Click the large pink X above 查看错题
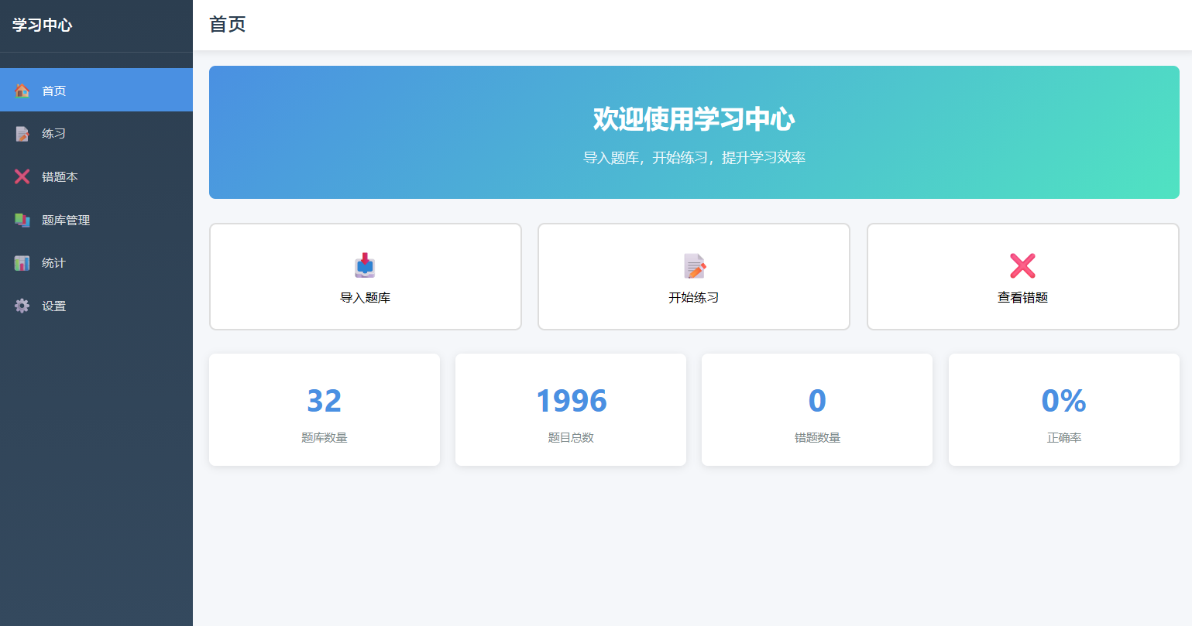1192x626 pixels. coord(1022,265)
